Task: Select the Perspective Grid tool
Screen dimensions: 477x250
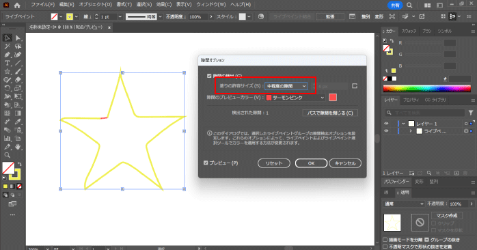Action: 18,105
